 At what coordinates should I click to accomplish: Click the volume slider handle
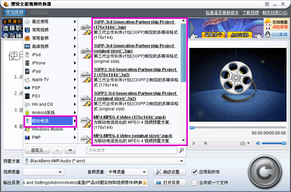click(x=283, y=143)
